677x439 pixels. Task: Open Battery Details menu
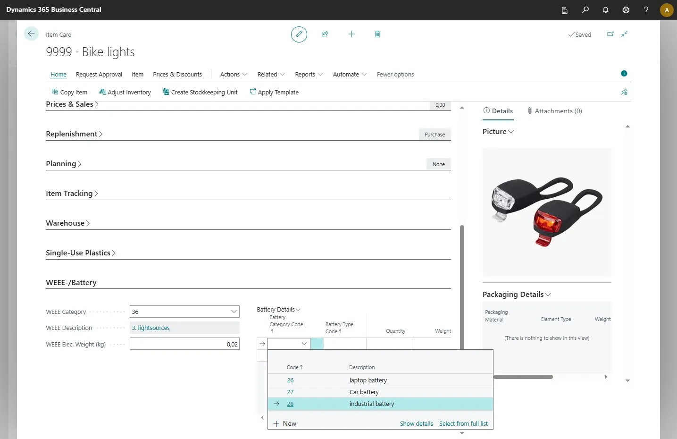(x=278, y=310)
